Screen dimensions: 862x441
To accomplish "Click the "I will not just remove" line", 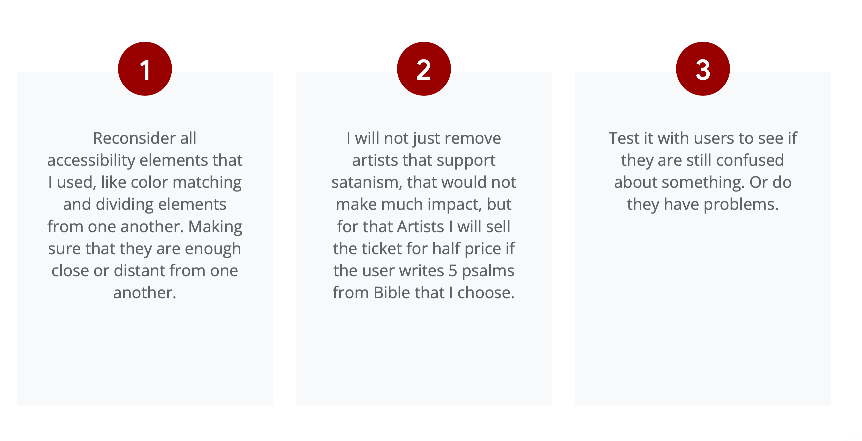I will pos(424,138).
